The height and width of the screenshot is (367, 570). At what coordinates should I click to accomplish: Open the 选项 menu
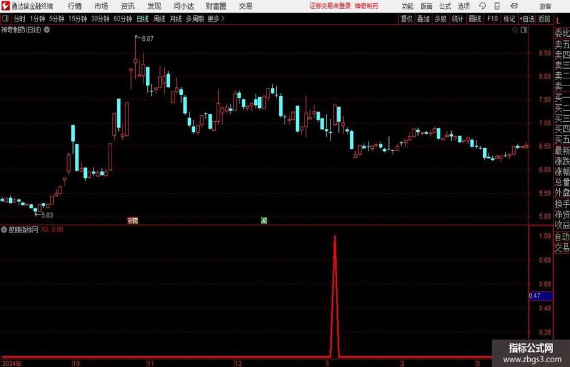463,6
